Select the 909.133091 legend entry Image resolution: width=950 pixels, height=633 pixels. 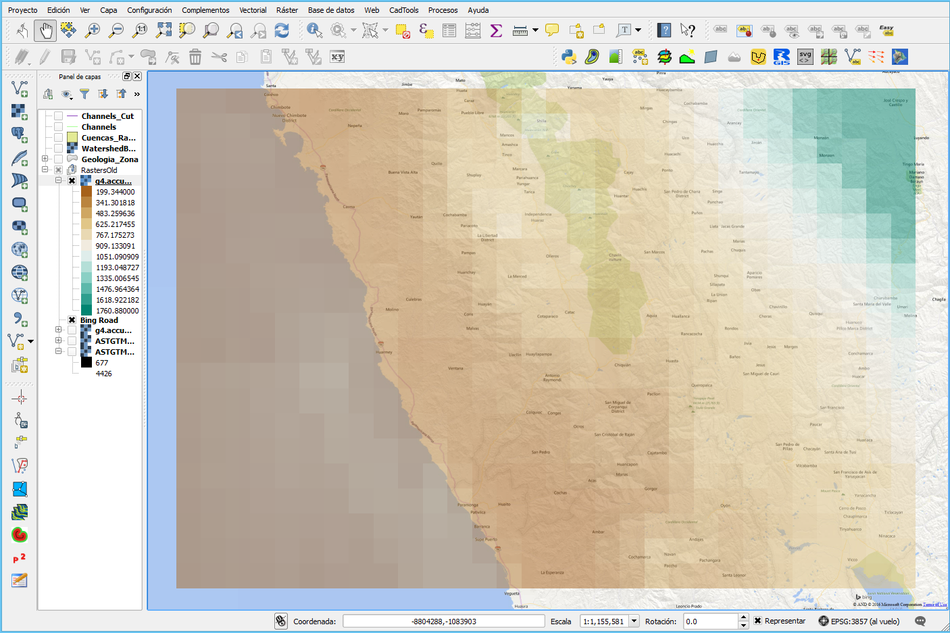click(115, 246)
